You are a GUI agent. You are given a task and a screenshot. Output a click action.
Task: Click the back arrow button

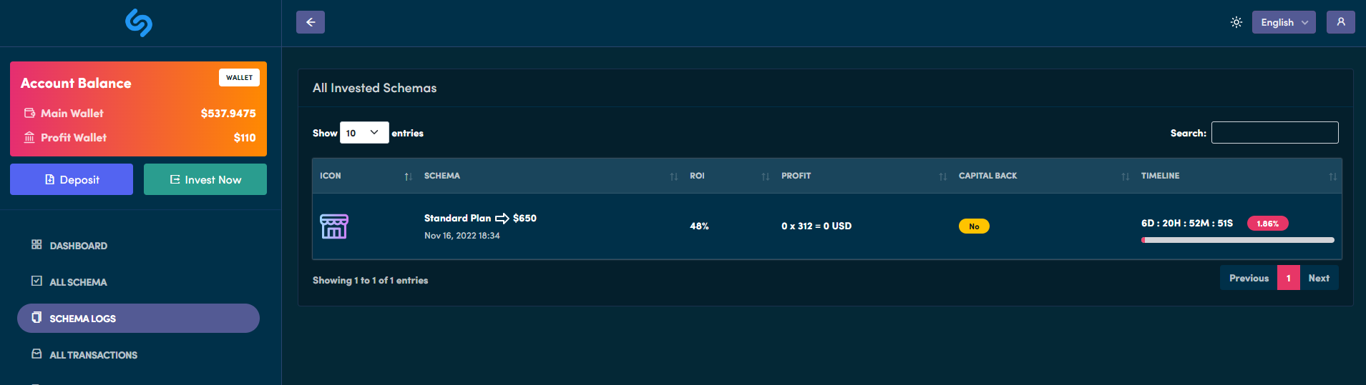coord(311,22)
